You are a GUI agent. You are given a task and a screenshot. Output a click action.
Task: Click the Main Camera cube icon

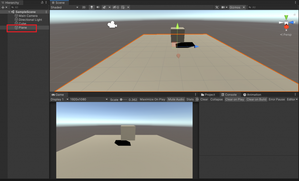point(16,16)
